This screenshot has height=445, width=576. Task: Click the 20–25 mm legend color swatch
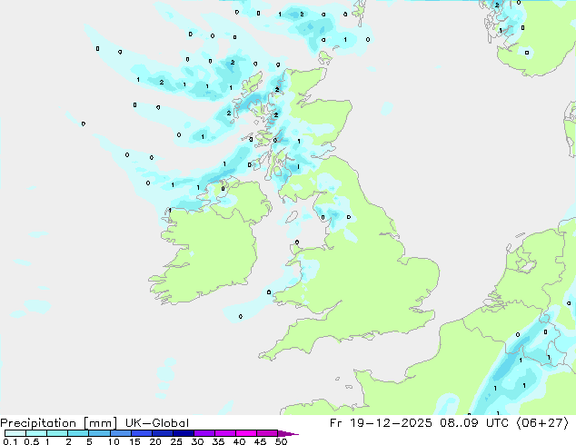pos(162,433)
